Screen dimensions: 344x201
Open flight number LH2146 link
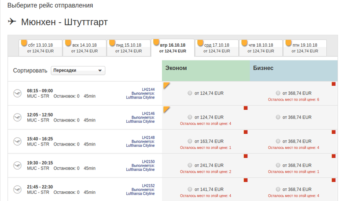pyautogui.click(x=148, y=114)
